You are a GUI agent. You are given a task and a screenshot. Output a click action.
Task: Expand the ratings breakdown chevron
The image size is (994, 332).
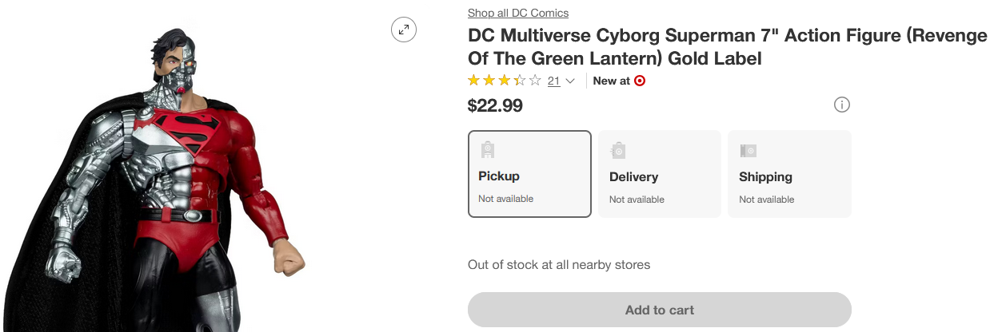(x=570, y=81)
